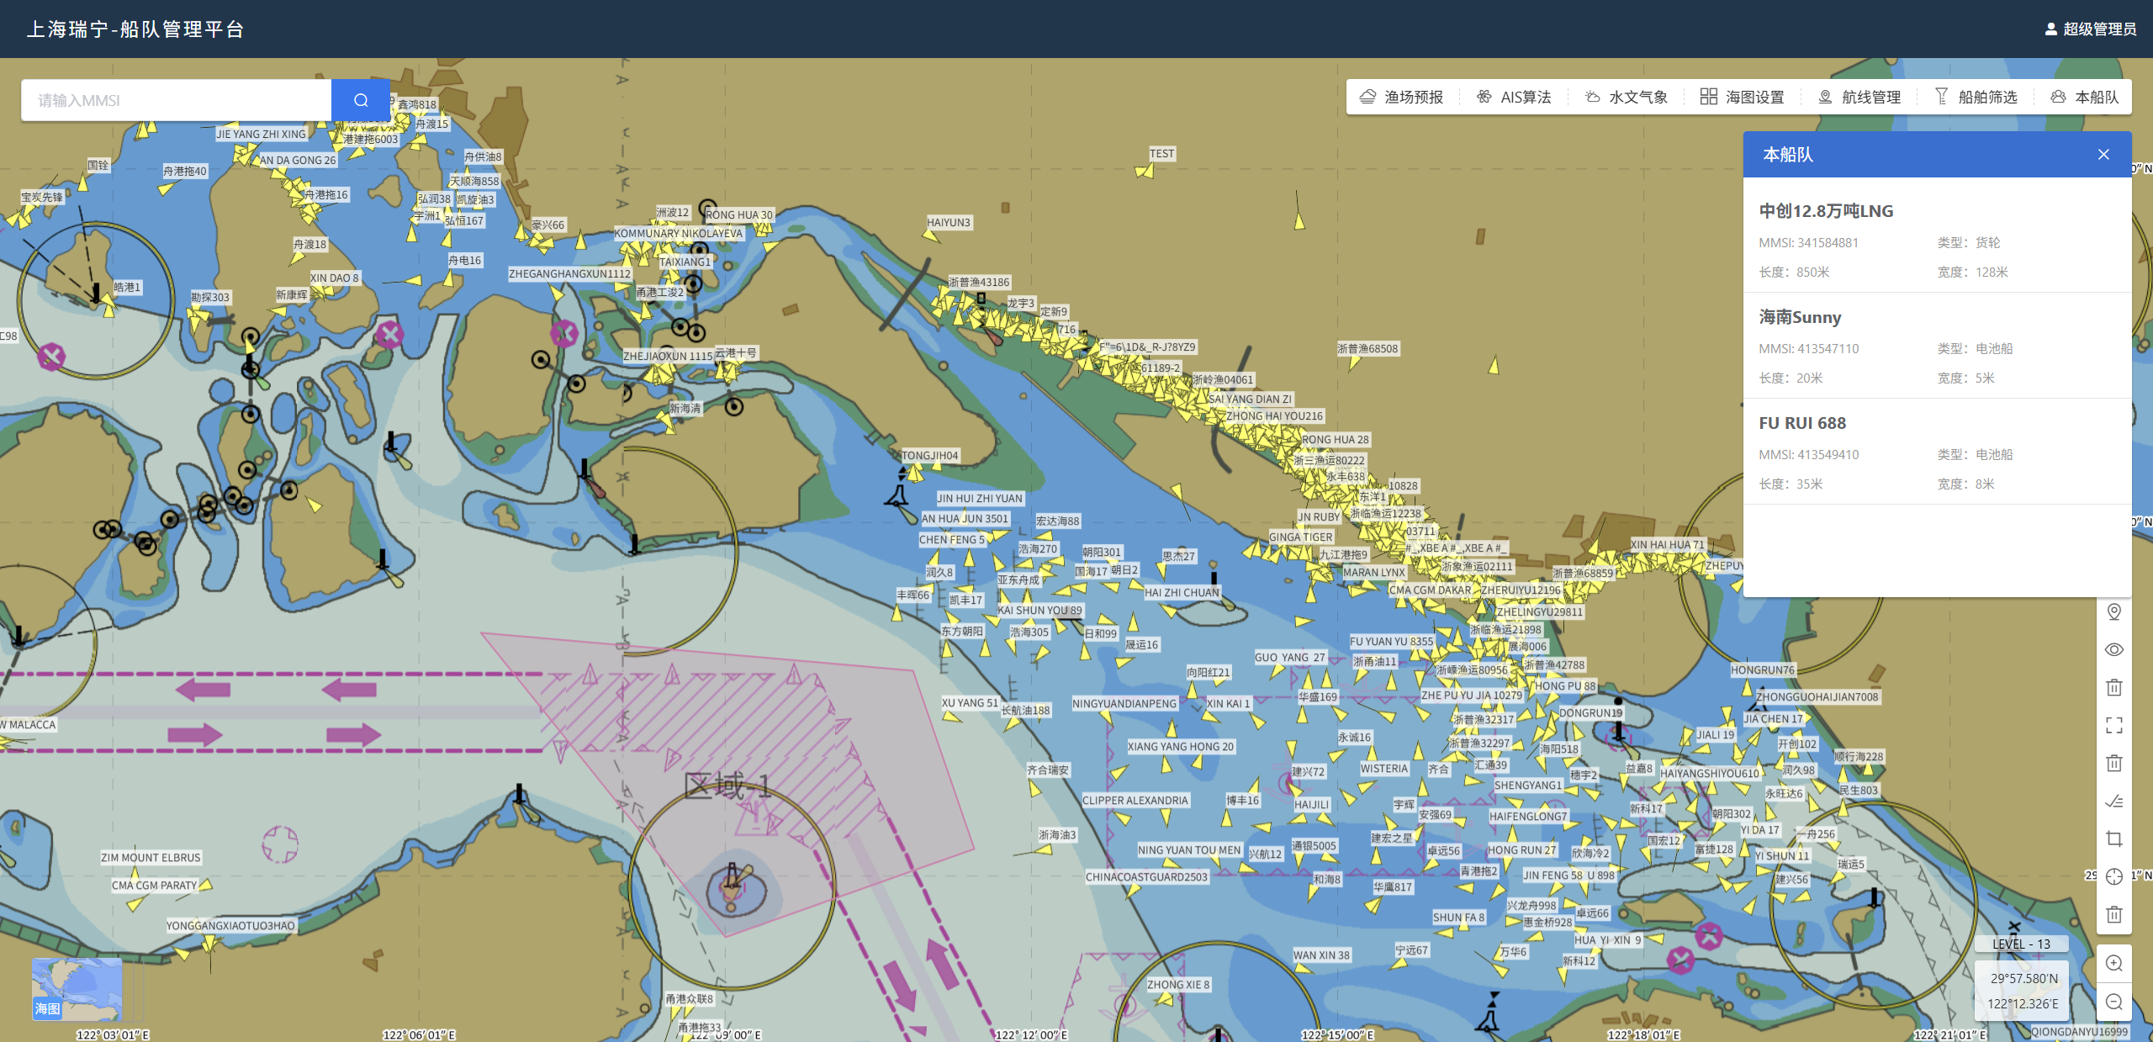
Task: Click the XIN DAO 8 ship label
Action: click(x=335, y=278)
